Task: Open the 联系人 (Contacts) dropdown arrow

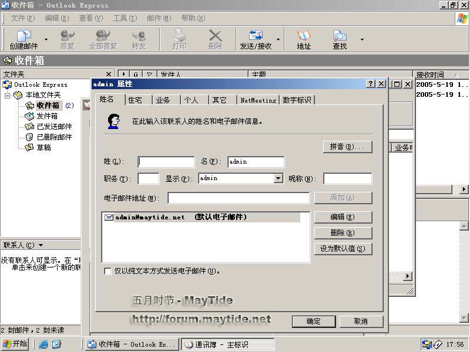Action: [41, 245]
